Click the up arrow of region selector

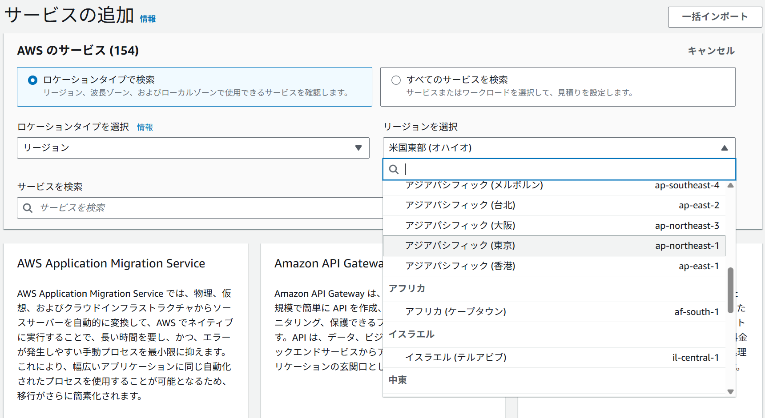pos(725,148)
